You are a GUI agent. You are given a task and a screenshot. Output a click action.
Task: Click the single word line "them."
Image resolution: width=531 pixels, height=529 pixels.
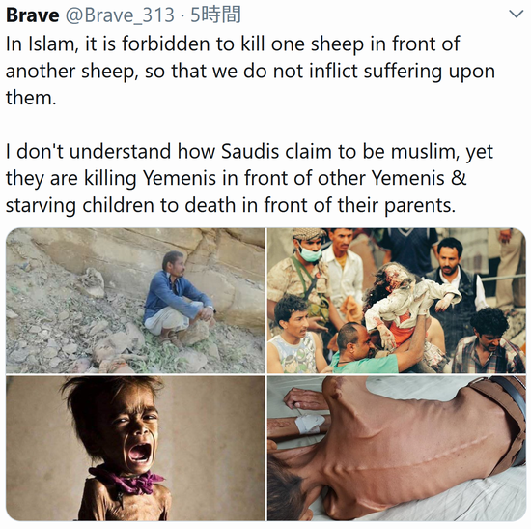[31, 98]
